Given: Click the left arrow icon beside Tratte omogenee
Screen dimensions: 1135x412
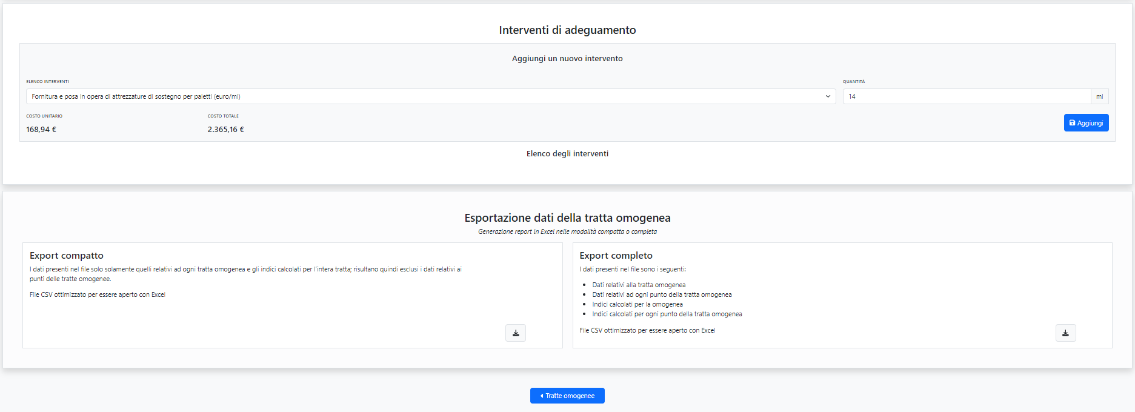Looking at the screenshot, I should (541, 396).
